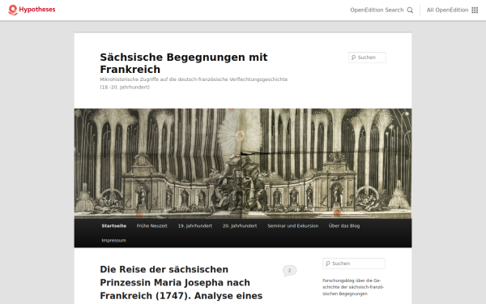Go to the 20. Jahrhundert section
The image size is (486, 304).
point(240,226)
